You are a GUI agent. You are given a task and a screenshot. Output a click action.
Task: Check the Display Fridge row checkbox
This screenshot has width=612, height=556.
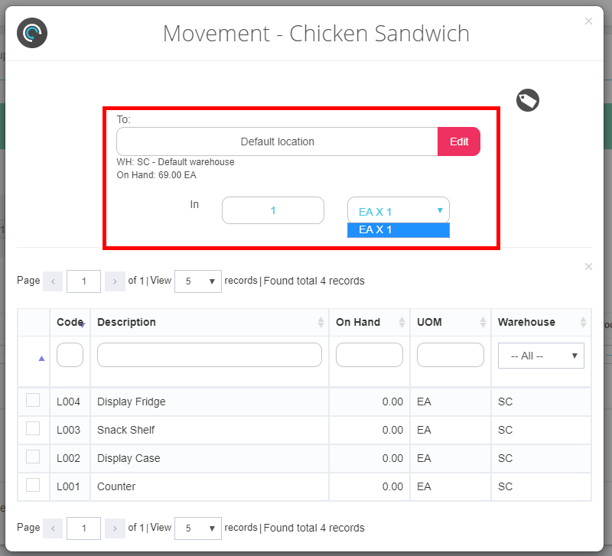coord(33,401)
